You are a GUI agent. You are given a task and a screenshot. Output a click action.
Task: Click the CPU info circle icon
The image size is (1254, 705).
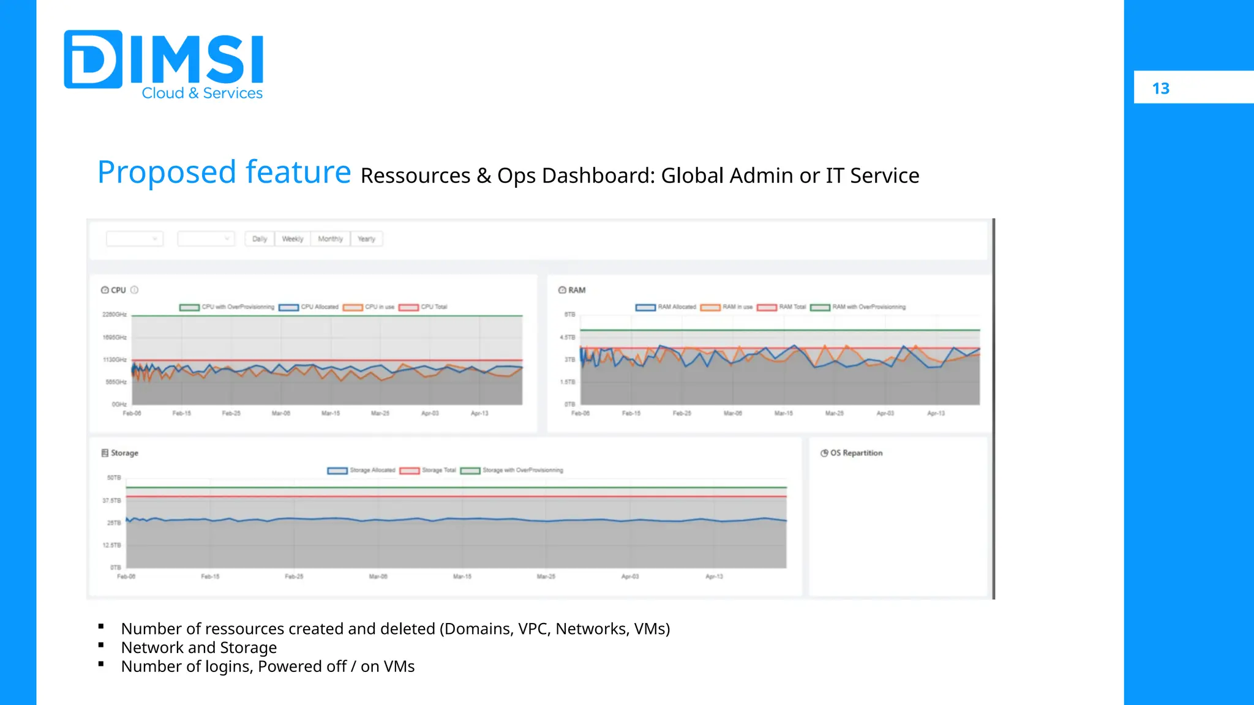pos(135,290)
